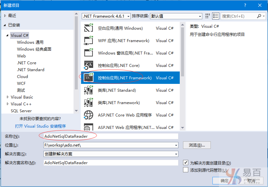
Task: Select .NET Core category in tree
Action: click(26, 63)
